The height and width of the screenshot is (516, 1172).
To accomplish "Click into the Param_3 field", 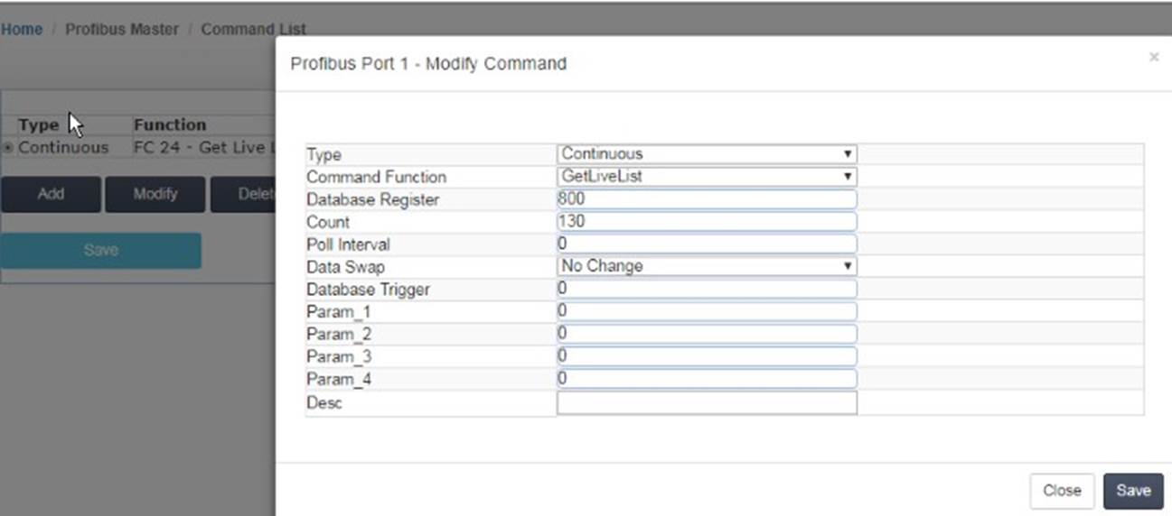I will point(707,356).
